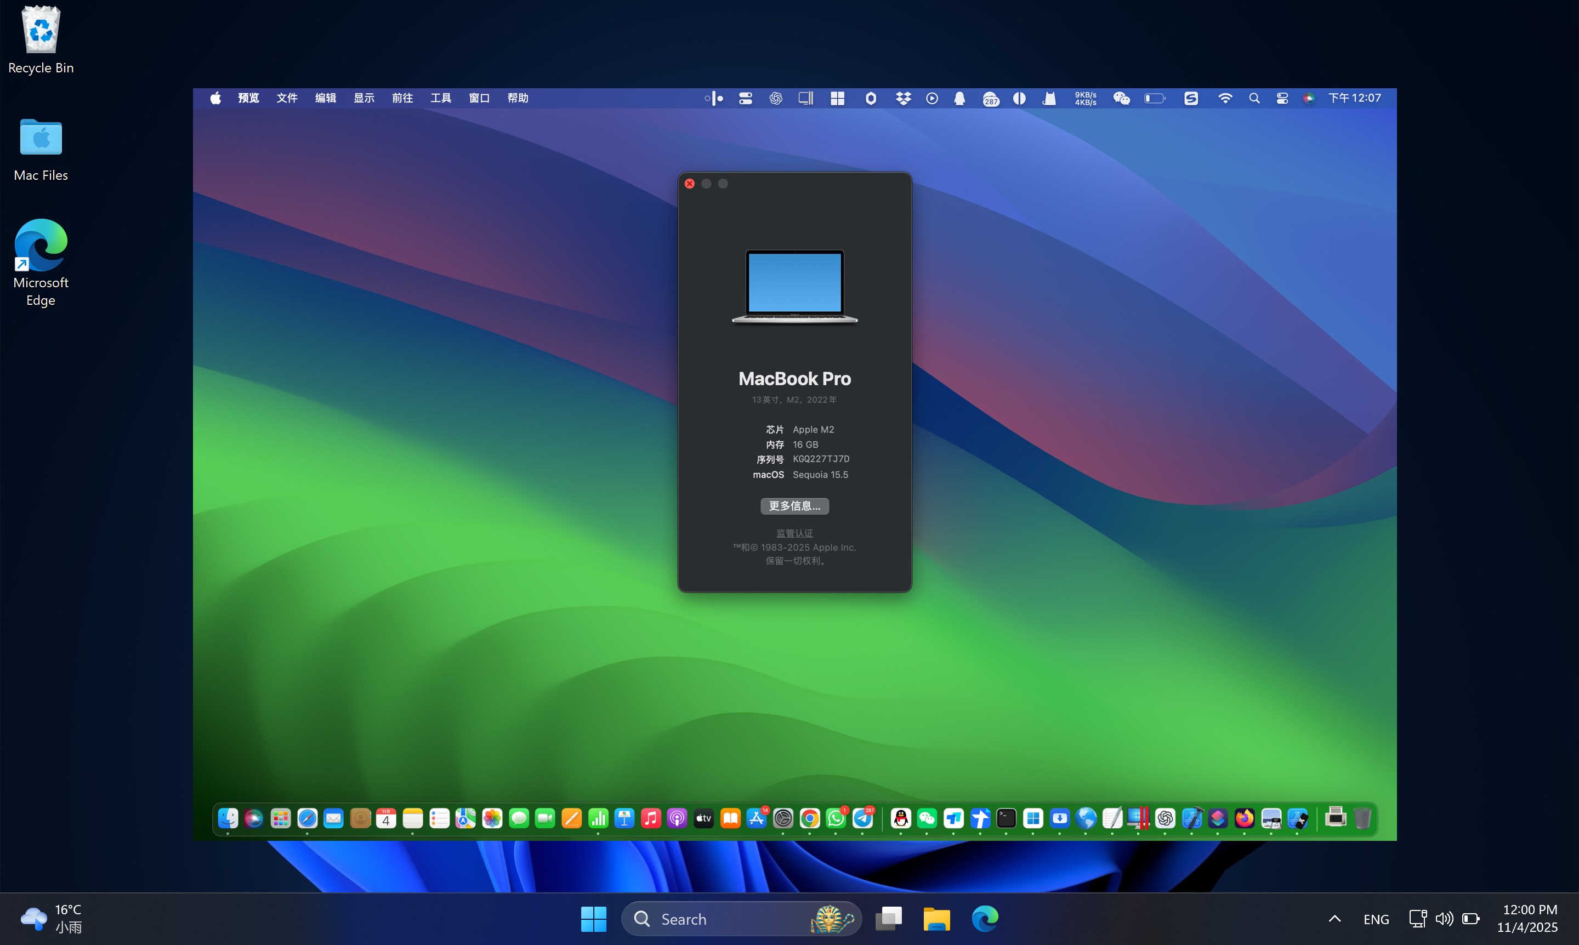Open the 工具 menu
The image size is (1579, 945).
coord(441,98)
